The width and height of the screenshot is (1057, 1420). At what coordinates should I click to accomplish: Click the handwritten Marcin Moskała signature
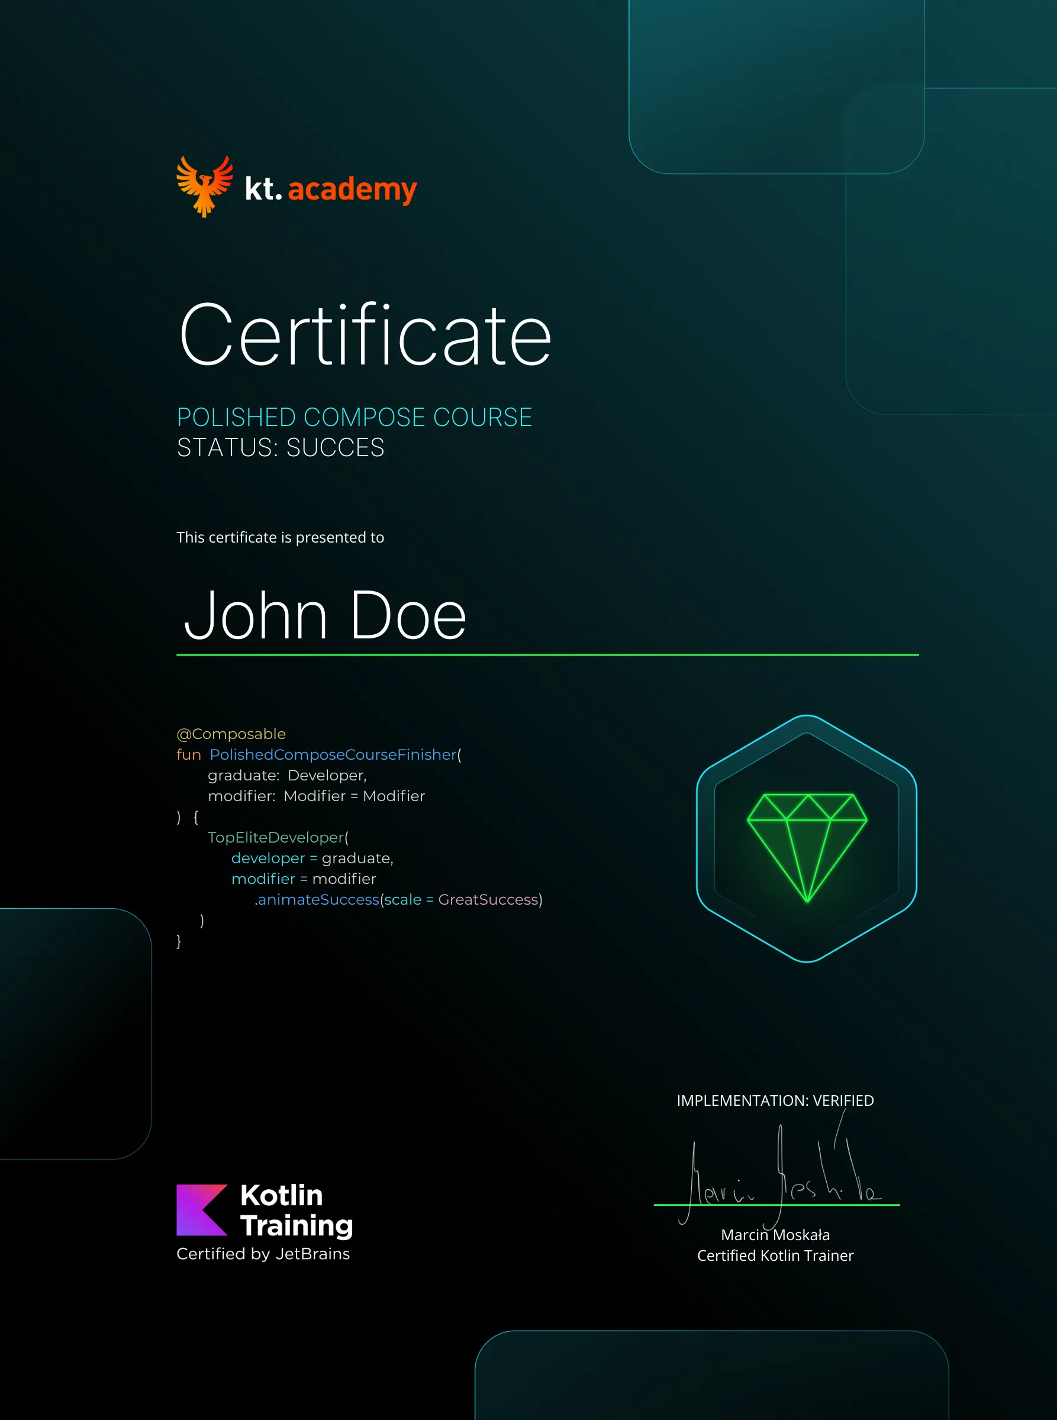781,1170
